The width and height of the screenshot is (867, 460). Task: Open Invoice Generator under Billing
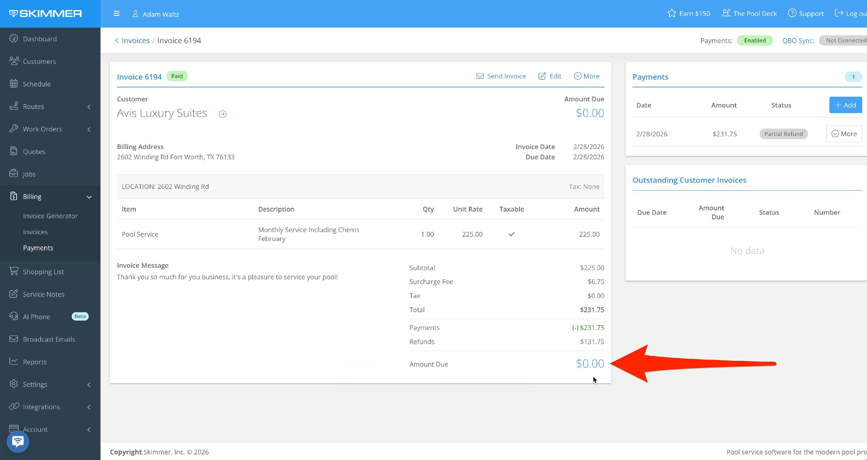point(51,216)
